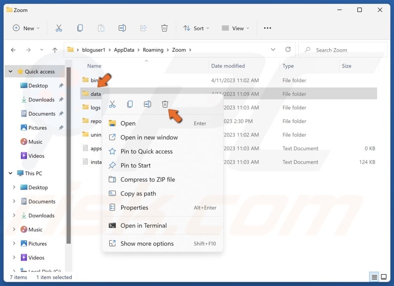
Task: Switch to details view icon in status bar
Action: (x=374, y=277)
